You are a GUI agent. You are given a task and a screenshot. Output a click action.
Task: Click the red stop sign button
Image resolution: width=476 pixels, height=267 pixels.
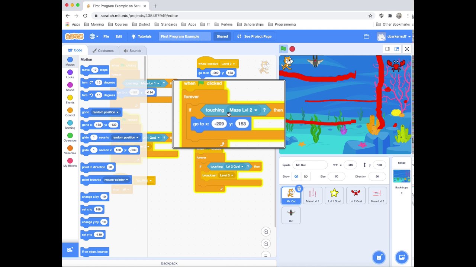point(292,49)
